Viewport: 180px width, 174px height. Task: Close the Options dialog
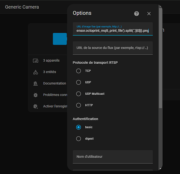[x=149, y=14]
